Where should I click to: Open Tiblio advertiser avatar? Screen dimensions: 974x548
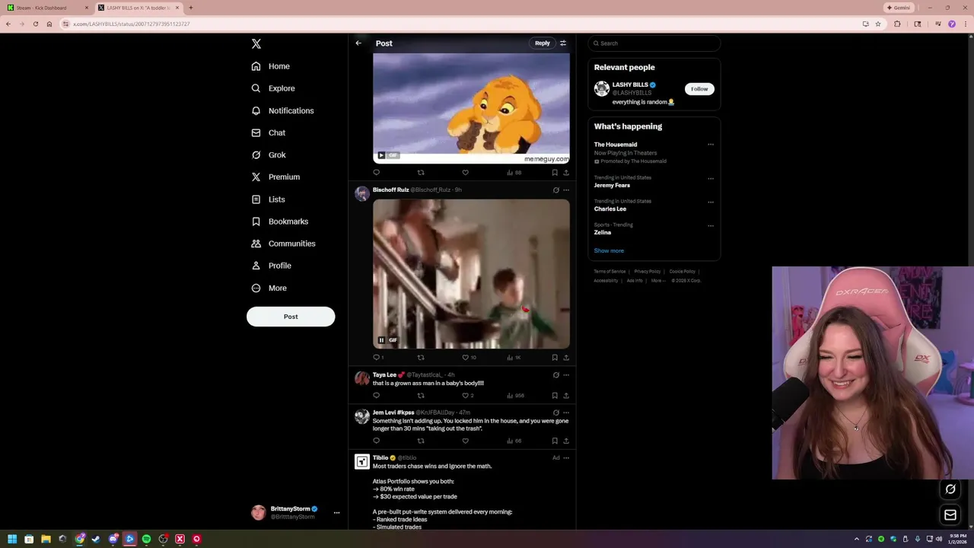coord(362,461)
